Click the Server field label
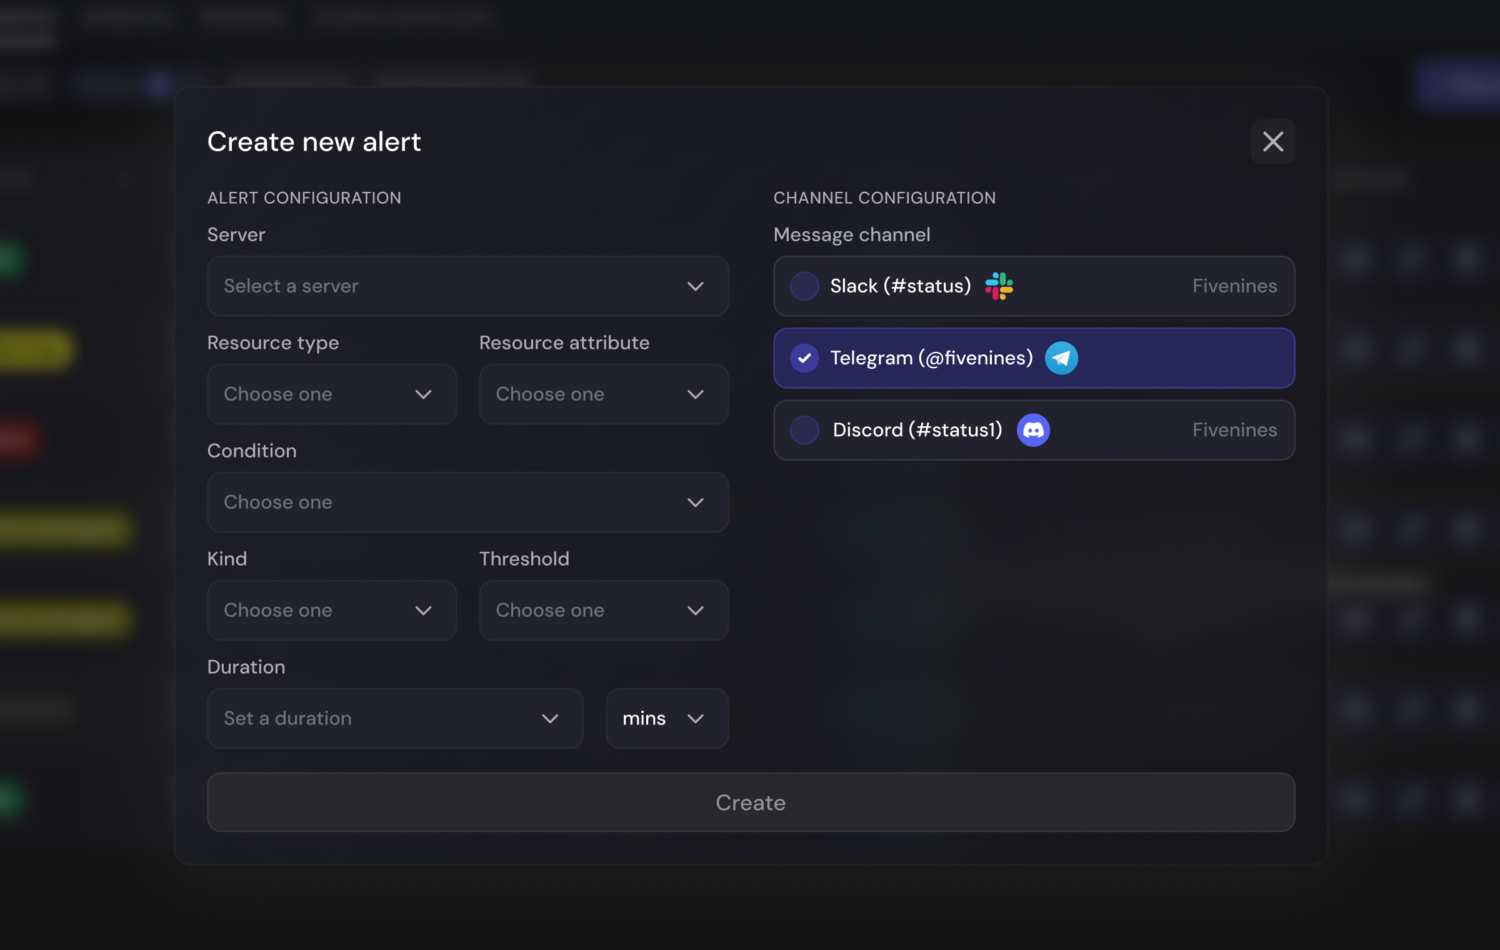1500x950 pixels. [x=236, y=235]
